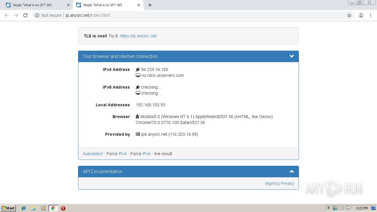Open the https://ip.anysrc.net link
The height and width of the screenshot is (212, 377).
point(138,36)
